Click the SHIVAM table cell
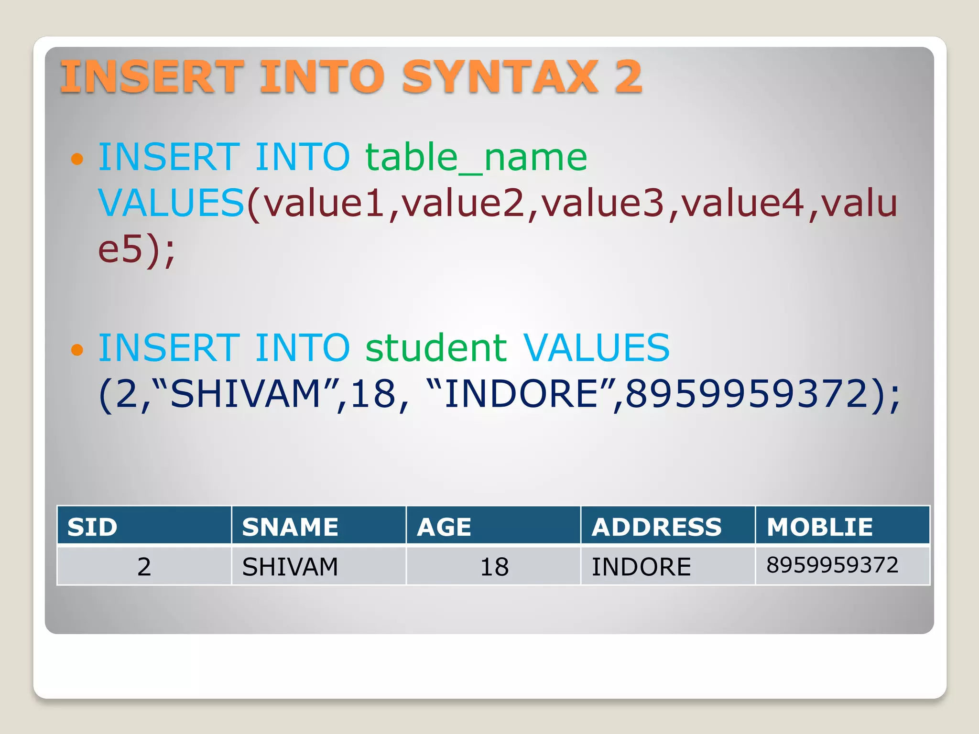 click(319, 566)
